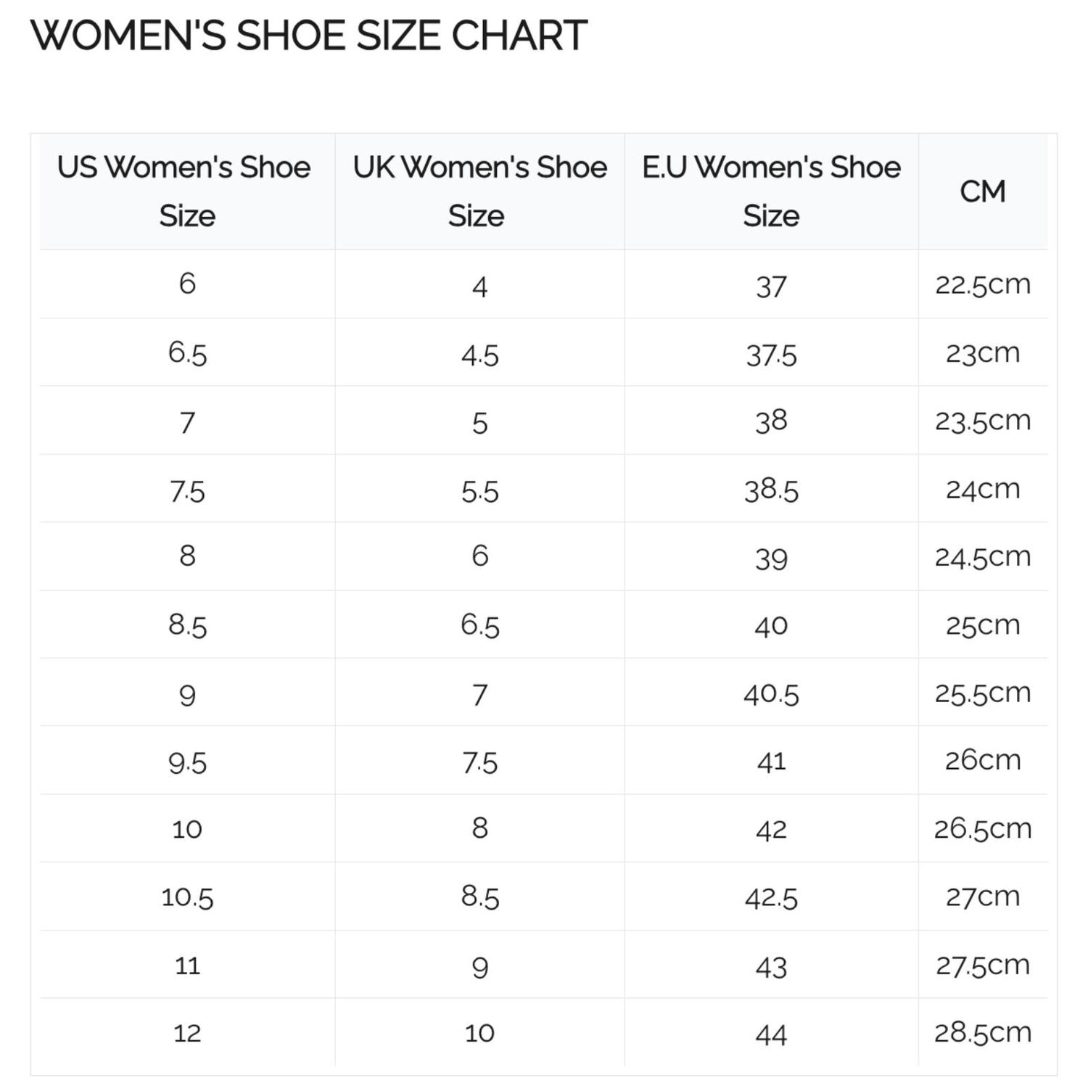Image resolution: width=1088 pixels, height=1088 pixels.
Task: Select the US Women's Shoe Size header
Action: coord(186,191)
